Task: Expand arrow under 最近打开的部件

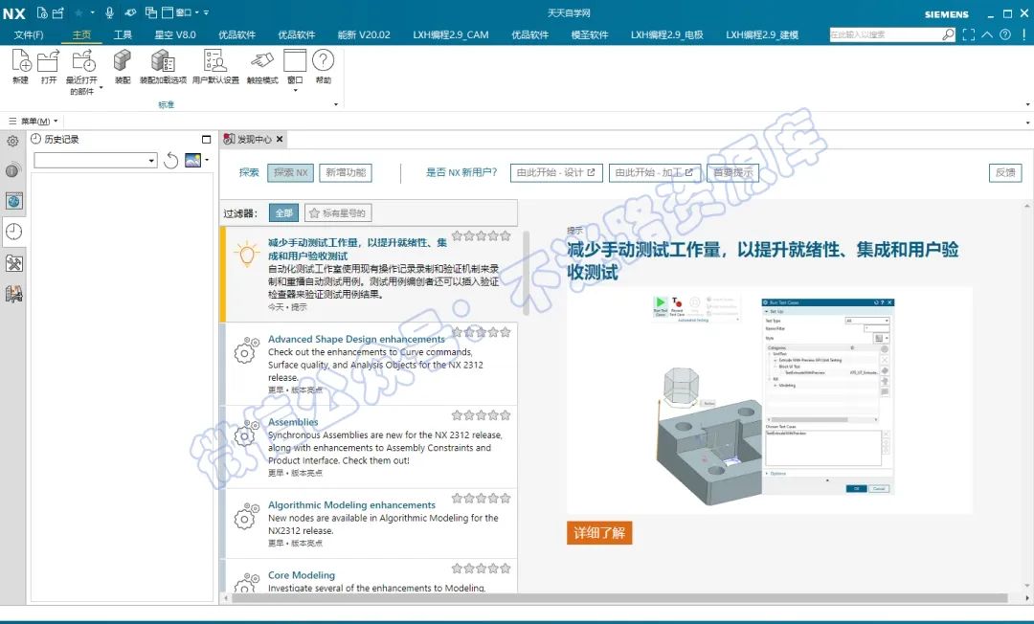Action: coord(101,87)
